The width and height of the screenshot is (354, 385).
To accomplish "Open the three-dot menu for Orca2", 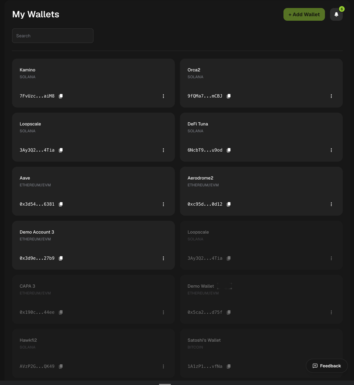I will tap(331, 96).
